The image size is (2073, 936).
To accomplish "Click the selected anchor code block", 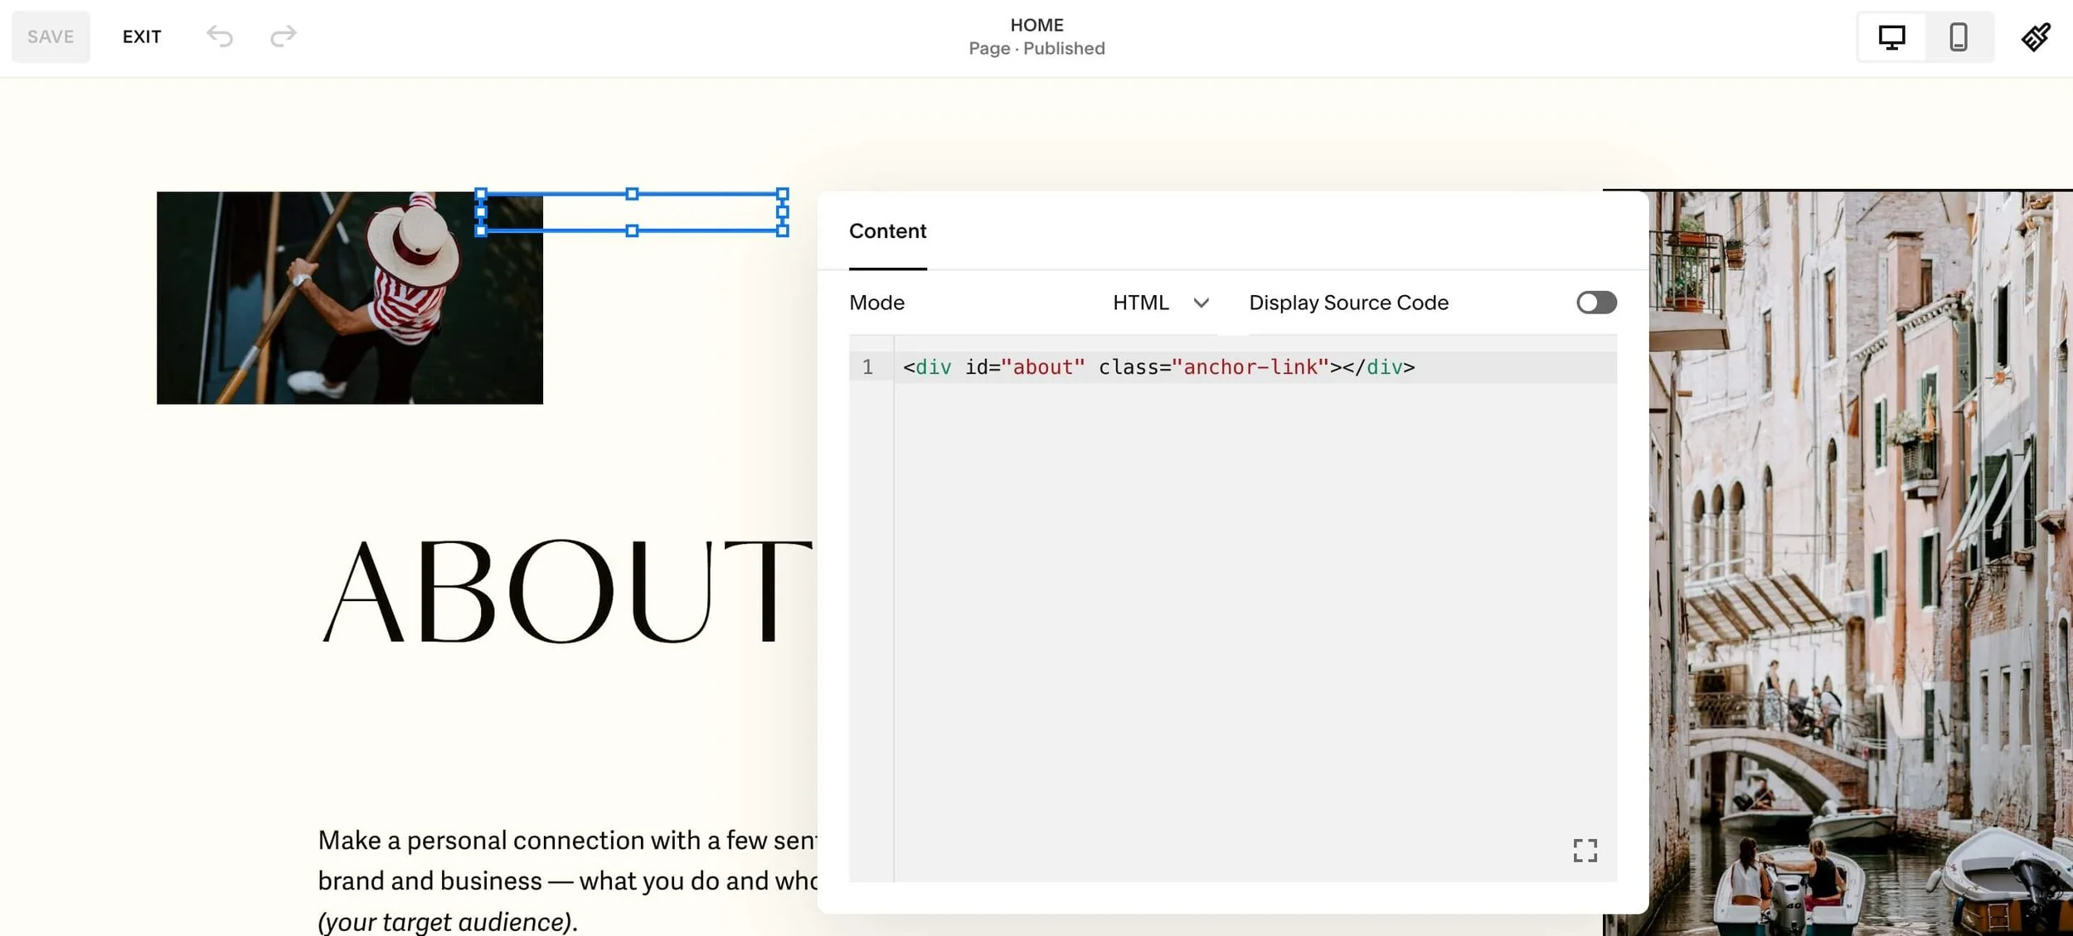I will click(x=633, y=214).
